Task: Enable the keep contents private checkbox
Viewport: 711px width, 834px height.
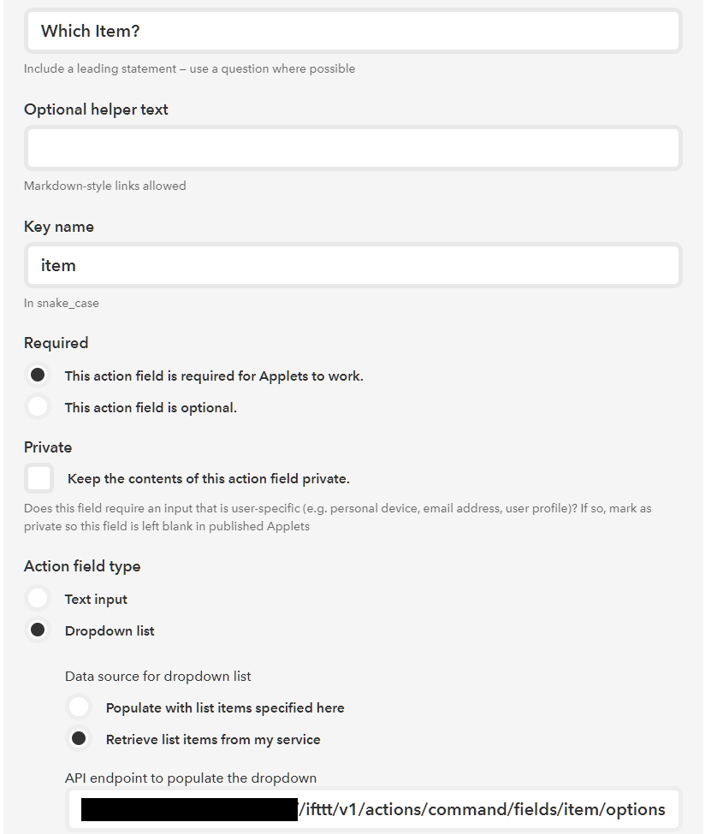Action: (39, 478)
